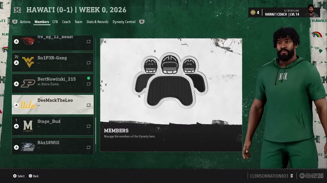The image size is (327, 183).
Task: Click the coach portrait thumbnail at top right
Action: pyautogui.click(x=311, y=11)
